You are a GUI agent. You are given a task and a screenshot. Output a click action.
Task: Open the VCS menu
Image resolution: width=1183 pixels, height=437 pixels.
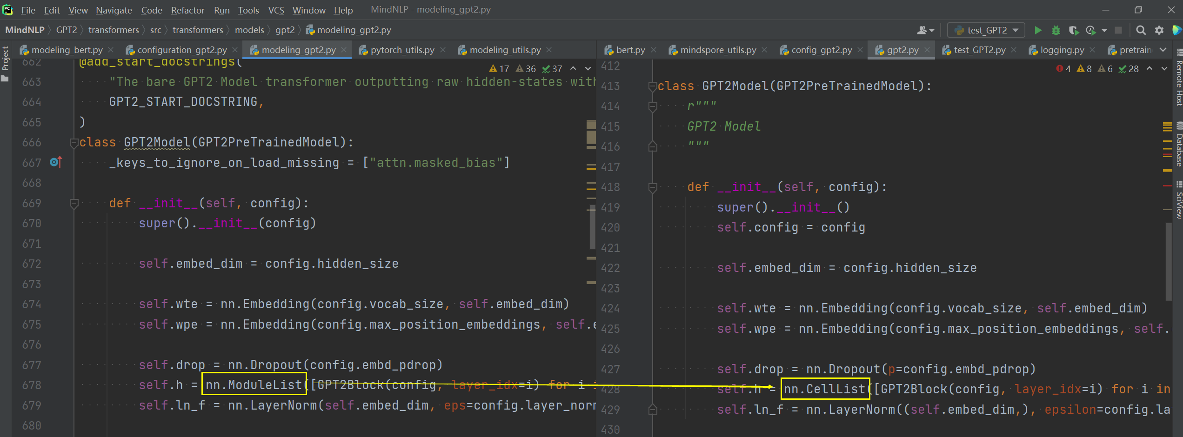[276, 10]
